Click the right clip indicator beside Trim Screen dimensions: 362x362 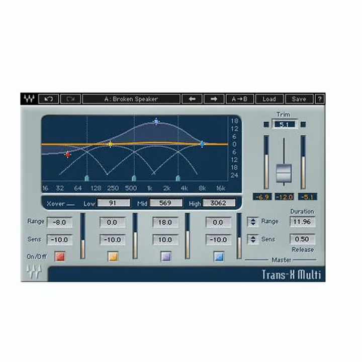(303, 125)
